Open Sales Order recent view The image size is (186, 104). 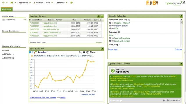[x=10, y=20]
